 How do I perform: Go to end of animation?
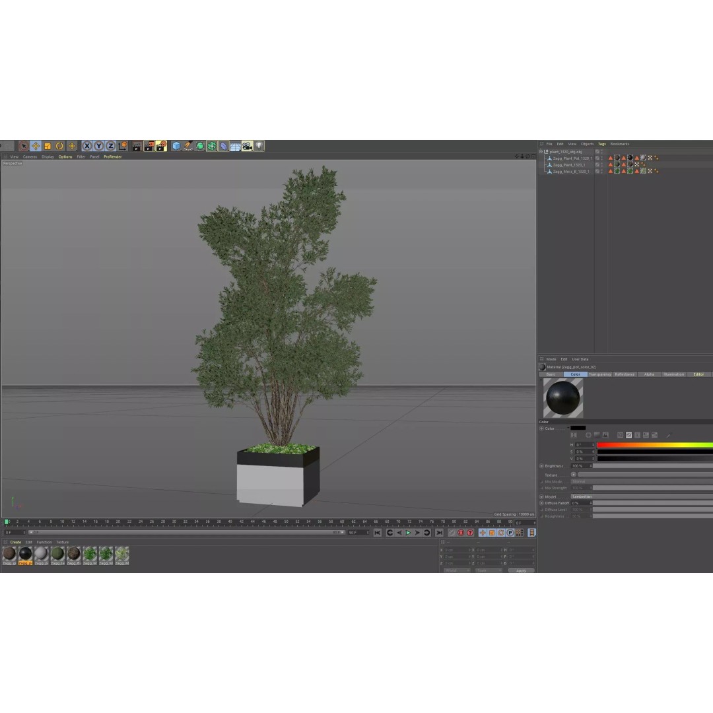pyautogui.click(x=439, y=533)
